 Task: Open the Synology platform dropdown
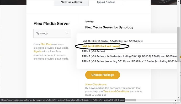(x=52, y=33)
